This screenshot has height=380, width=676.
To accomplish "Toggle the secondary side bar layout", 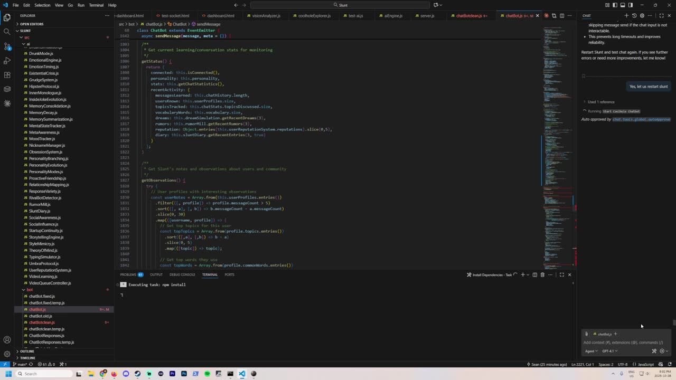I will (631, 5).
